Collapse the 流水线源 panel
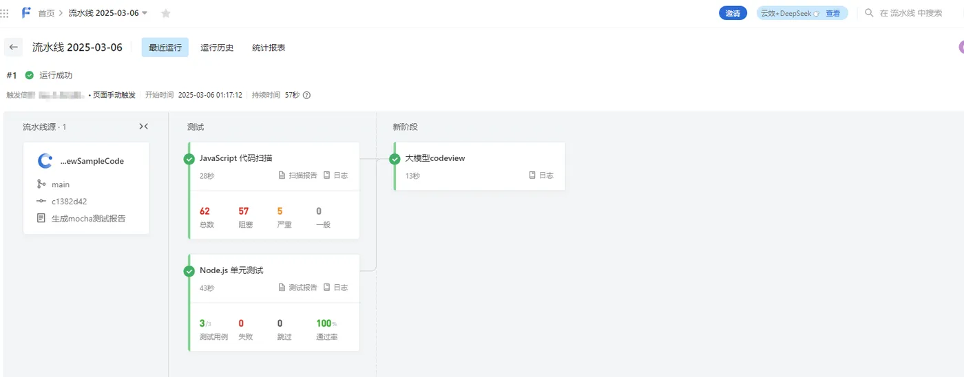Viewport: 964px width, 377px height. pyautogui.click(x=143, y=127)
